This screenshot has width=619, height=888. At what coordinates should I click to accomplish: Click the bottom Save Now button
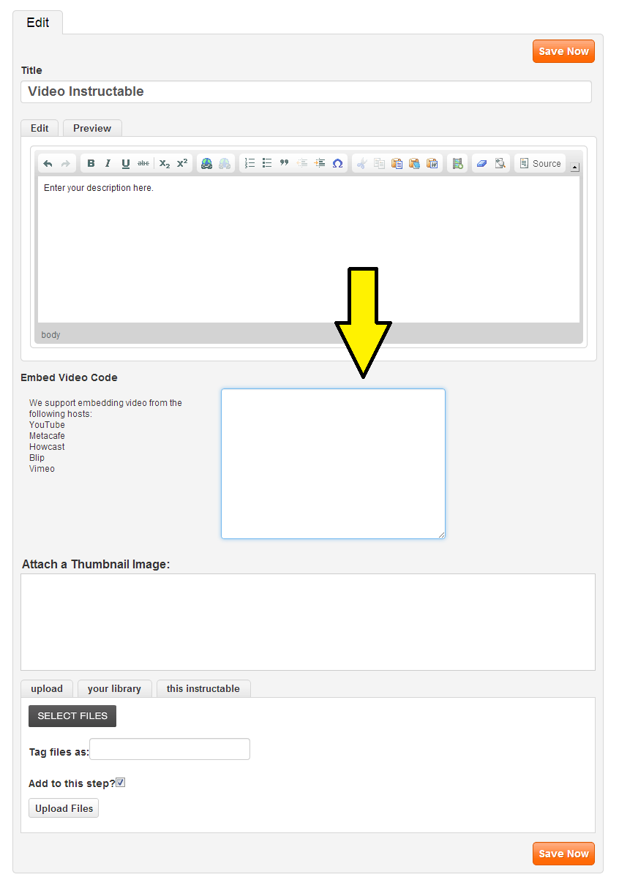coord(563,854)
